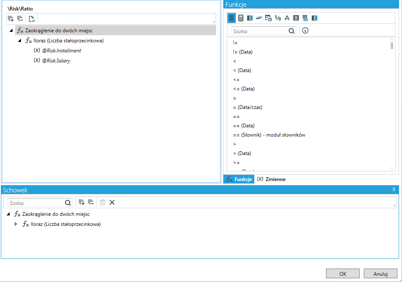Toggle the pin icon on Schowek panel
Image resolution: width=402 pixels, height=282 pixels.
(x=394, y=190)
